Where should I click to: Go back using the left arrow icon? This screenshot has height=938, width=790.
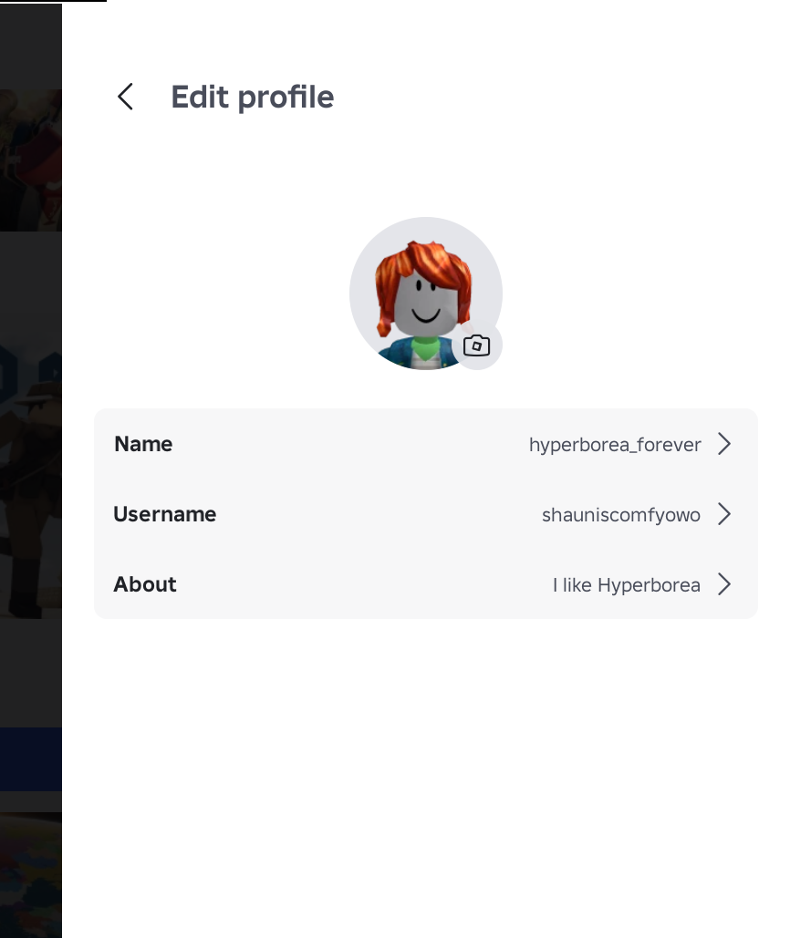point(125,97)
